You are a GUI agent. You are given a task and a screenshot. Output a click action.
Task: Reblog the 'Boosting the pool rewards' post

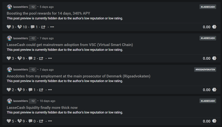click(x=43, y=27)
